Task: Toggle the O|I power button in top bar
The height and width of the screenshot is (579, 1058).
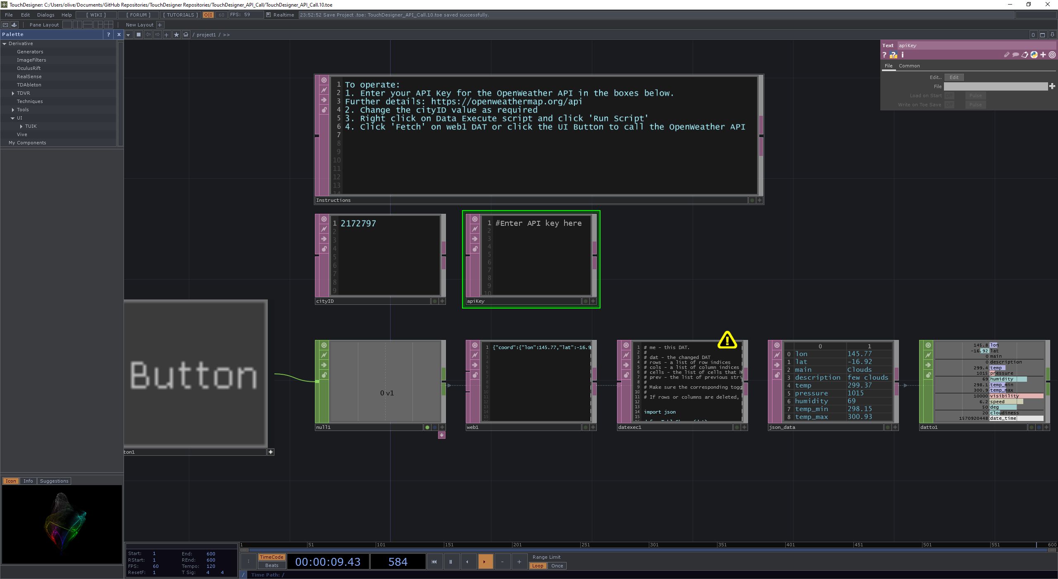Action: tap(208, 15)
